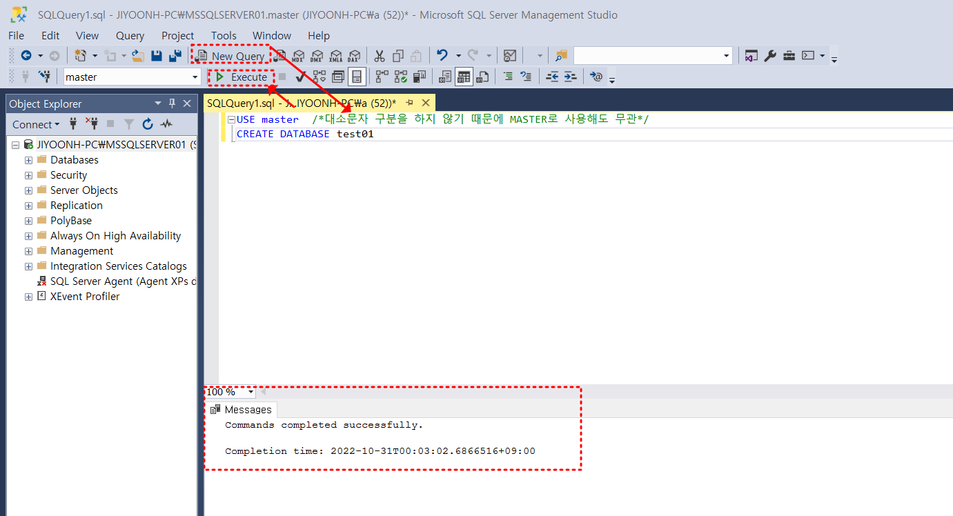
Task: Open the master database dropdown
Action: tap(195, 77)
